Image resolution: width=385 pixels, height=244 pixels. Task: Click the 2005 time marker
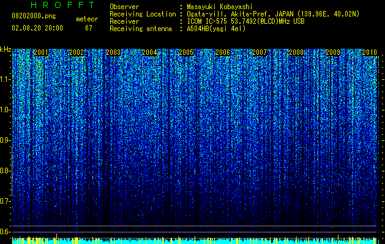186,52
